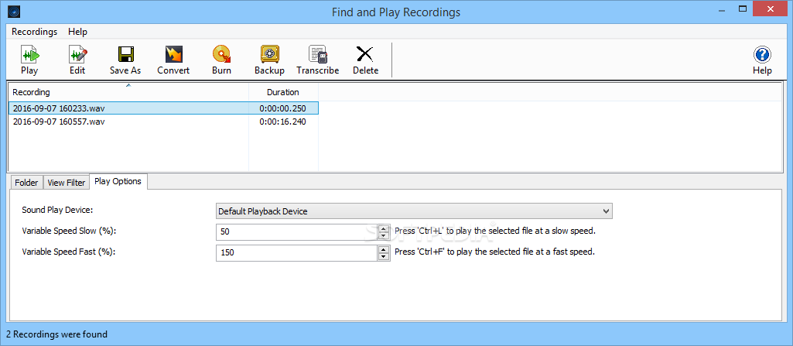Select recording 2016-09-07 160233.wav
793x346 pixels.
[x=163, y=108]
